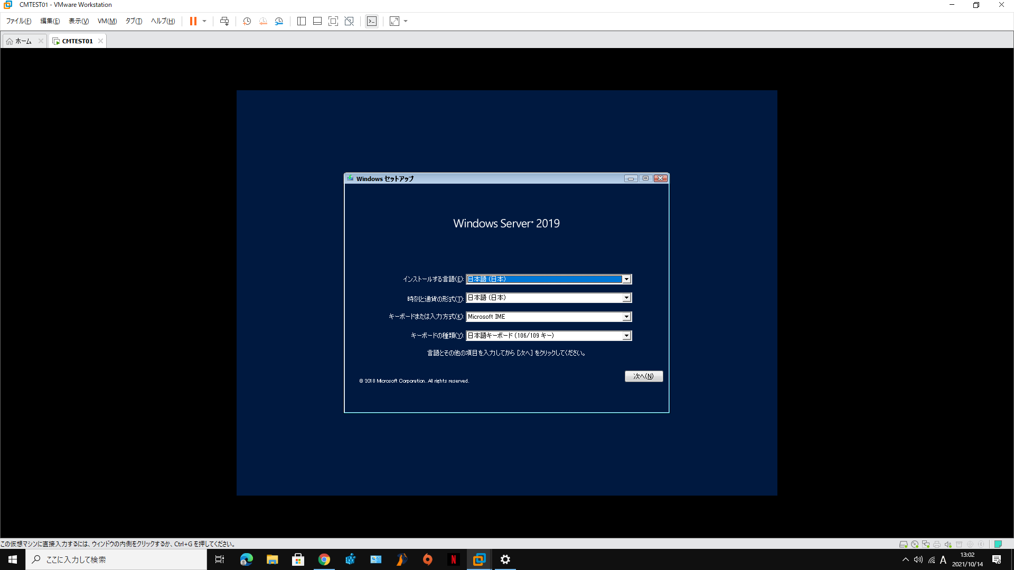Open the Snapshot Manager
Screen dimensions: 1014x570
coord(279,21)
